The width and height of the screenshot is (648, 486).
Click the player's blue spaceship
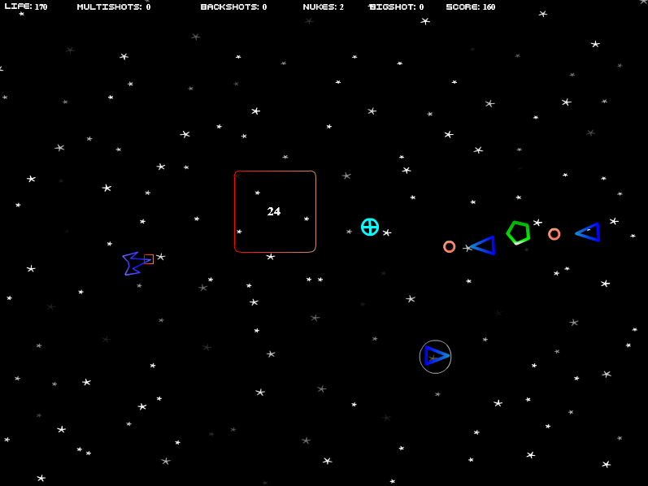[x=137, y=263]
